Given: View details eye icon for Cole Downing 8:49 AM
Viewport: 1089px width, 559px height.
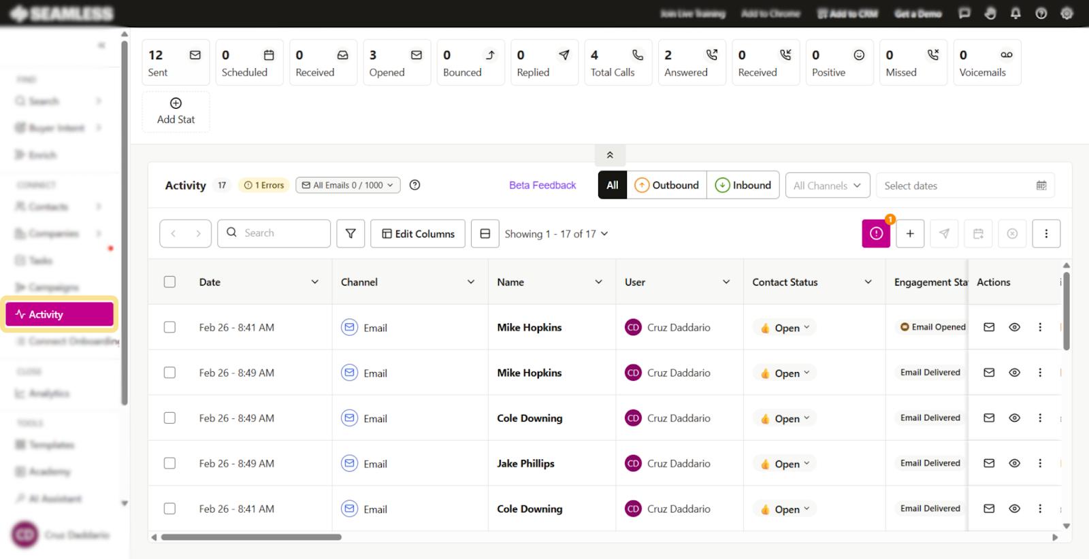Looking at the screenshot, I should [1014, 418].
